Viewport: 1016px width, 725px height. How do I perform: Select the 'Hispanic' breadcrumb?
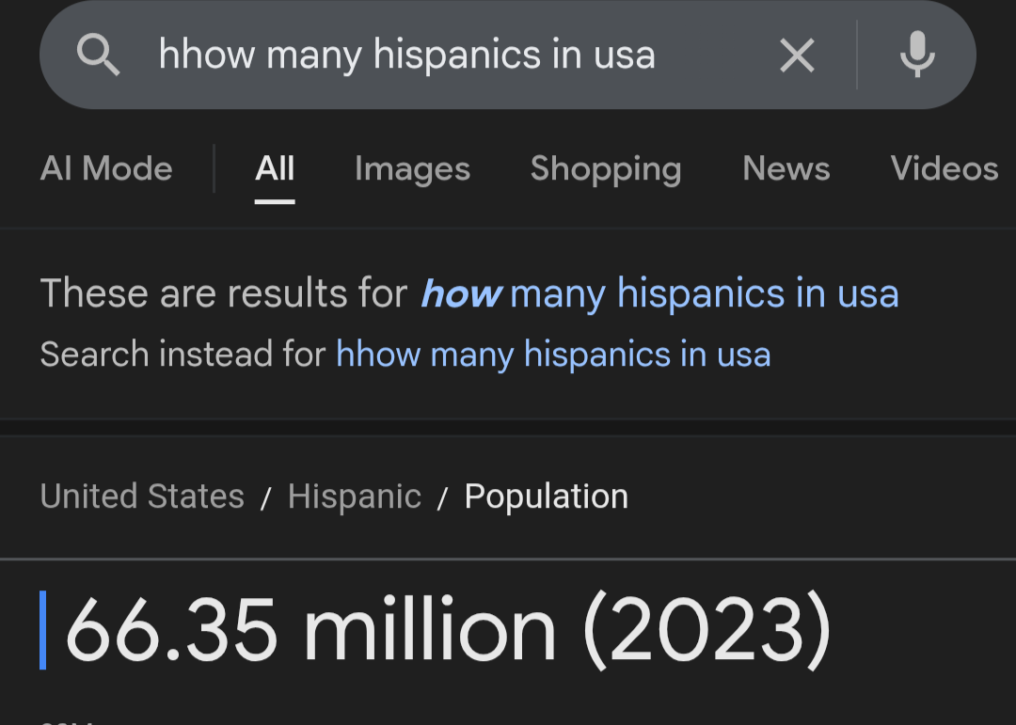pyautogui.click(x=355, y=496)
